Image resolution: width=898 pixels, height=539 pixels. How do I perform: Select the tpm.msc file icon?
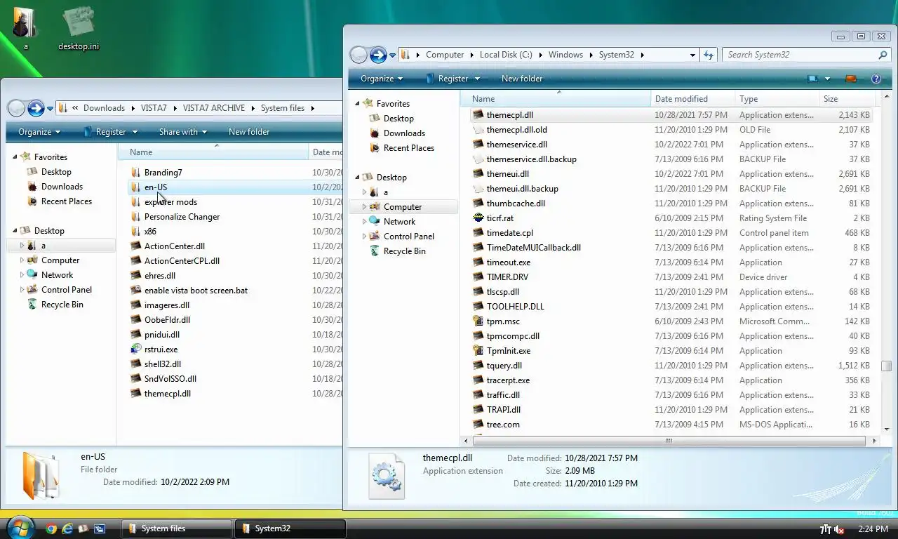coord(478,321)
